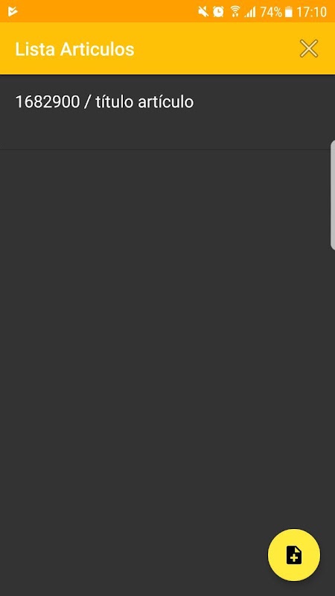Tap the cellular signal bars icon

[250, 12]
